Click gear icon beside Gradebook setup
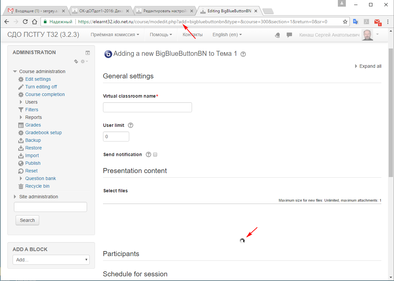 (x=21, y=133)
